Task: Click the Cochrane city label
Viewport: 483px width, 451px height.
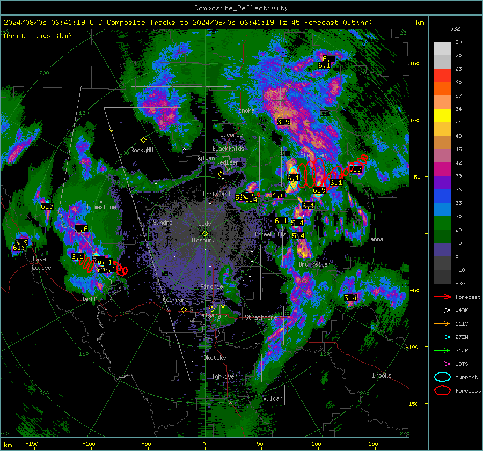Action: (175, 300)
